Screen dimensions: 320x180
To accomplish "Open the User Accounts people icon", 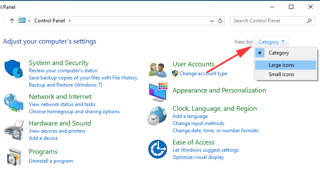I will 158,70.
